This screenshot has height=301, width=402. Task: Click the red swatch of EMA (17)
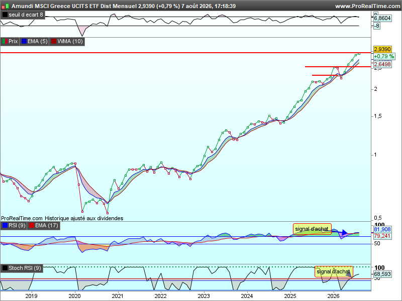pyautogui.click(x=32, y=225)
